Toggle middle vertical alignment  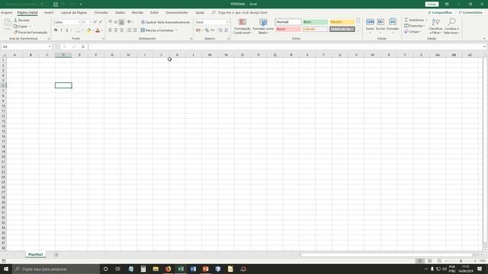116,22
